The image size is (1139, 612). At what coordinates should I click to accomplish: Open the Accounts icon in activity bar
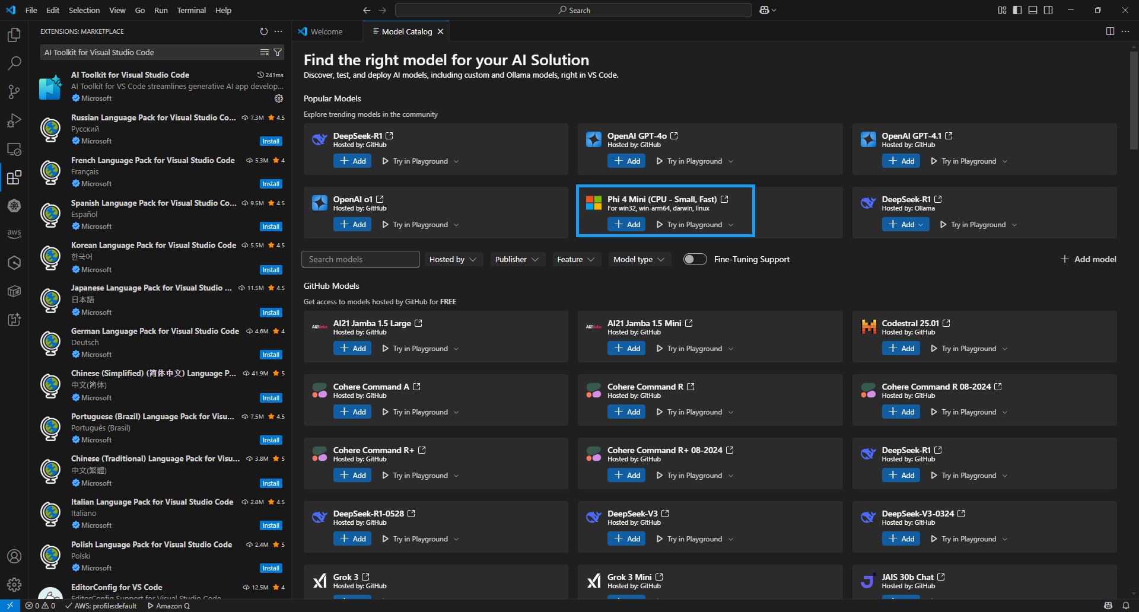(x=14, y=556)
